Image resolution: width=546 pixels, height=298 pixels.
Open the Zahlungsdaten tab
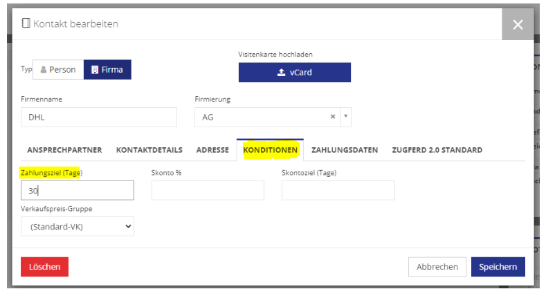tap(345, 150)
